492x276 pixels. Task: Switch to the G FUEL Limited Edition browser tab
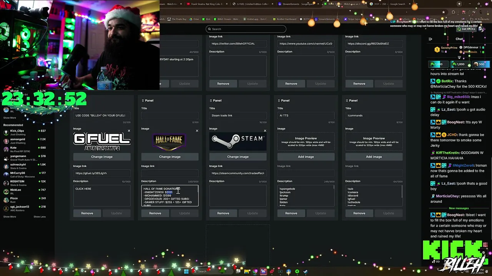pyautogui.click(x=253, y=4)
